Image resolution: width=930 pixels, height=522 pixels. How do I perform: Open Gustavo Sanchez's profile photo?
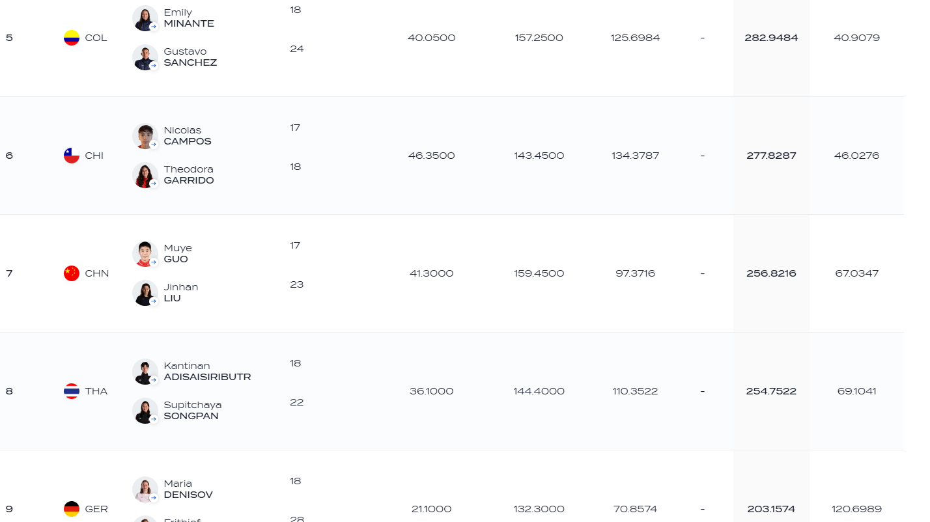pyautogui.click(x=145, y=57)
